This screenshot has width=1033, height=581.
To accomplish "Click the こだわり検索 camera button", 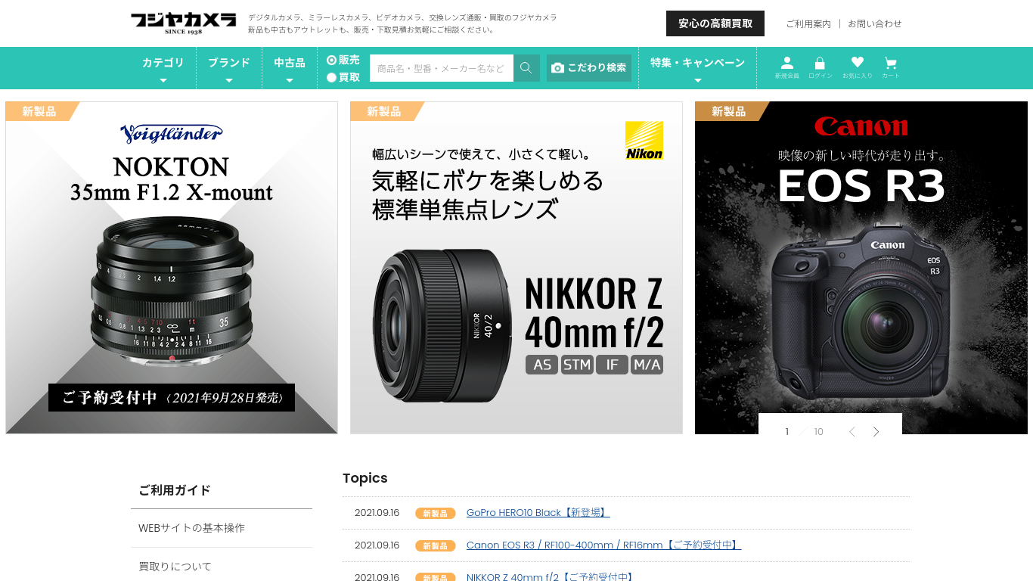I will point(589,68).
